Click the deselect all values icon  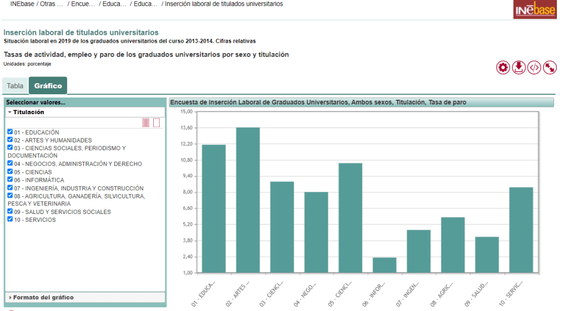click(x=157, y=123)
